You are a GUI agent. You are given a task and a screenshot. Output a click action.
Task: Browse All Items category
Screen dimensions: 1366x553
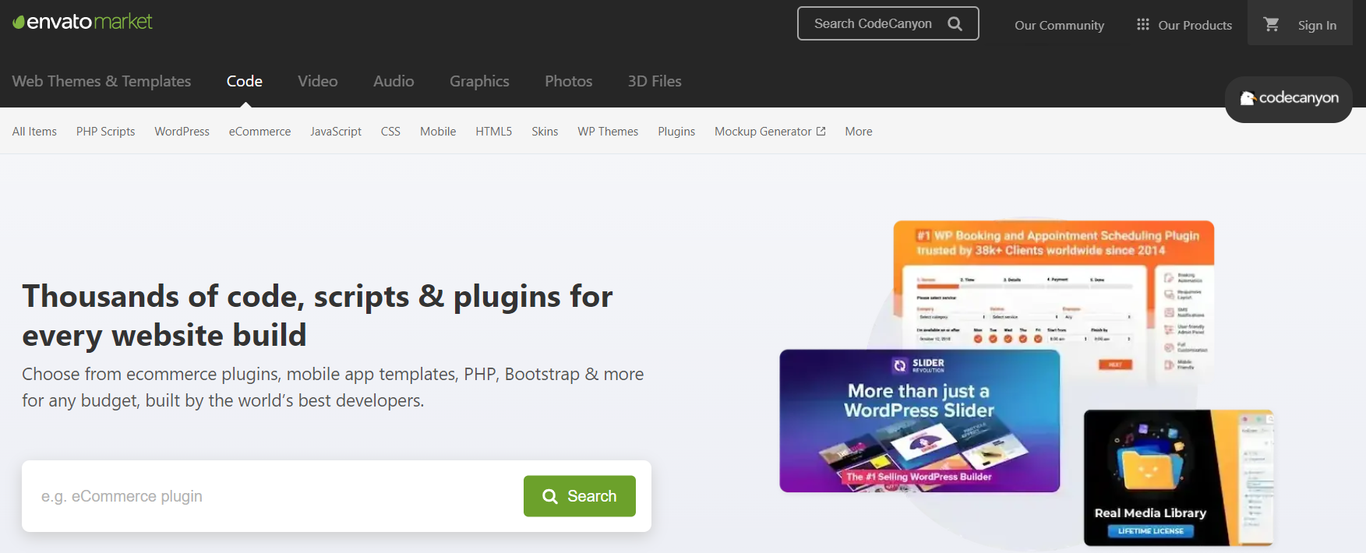click(x=34, y=131)
